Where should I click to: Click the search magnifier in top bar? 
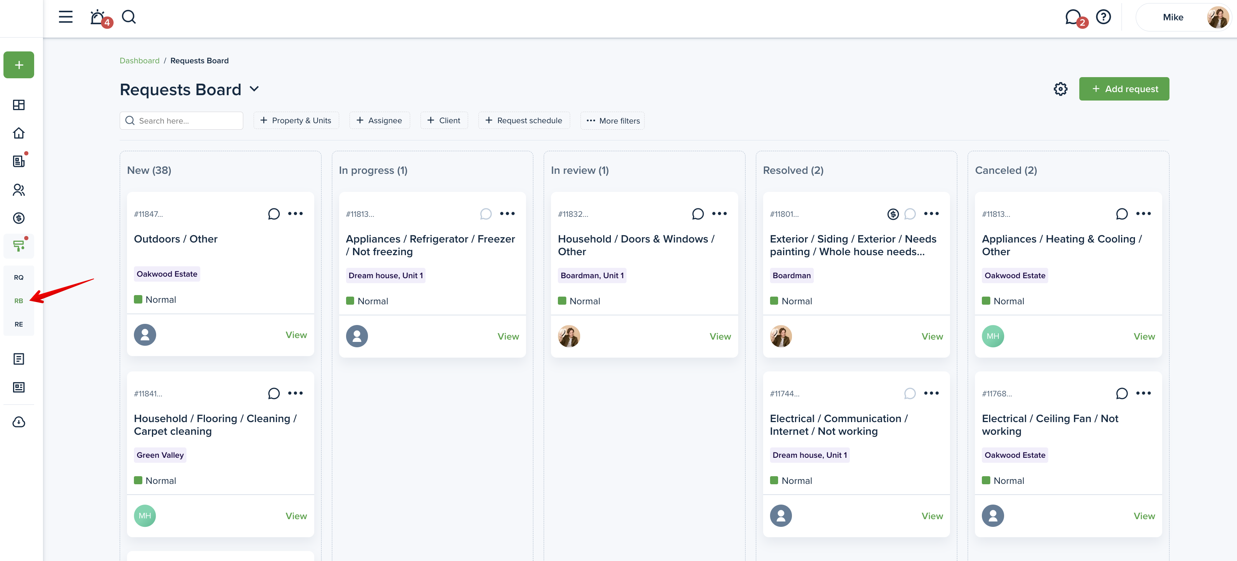129,17
